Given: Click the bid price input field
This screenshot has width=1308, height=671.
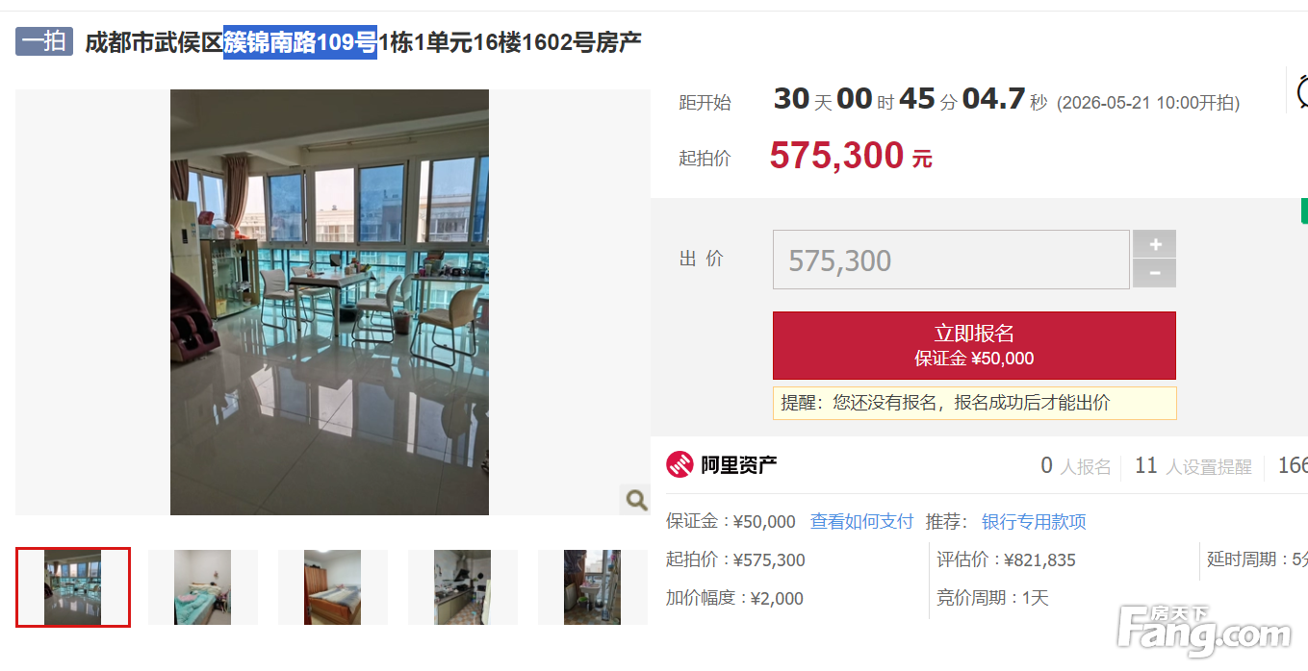Looking at the screenshot, I should 951,260.
